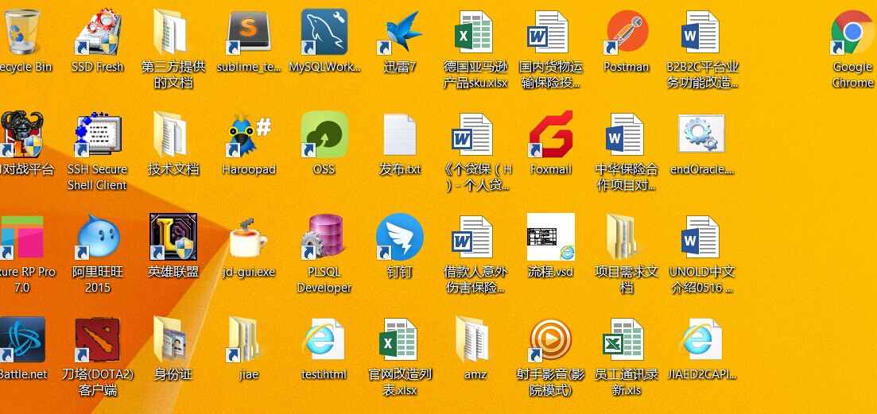Image resolution: width=877 pixels, height=414 pixels.
Task: Open SSH Secure Shell Client
Action: [98, 134]
